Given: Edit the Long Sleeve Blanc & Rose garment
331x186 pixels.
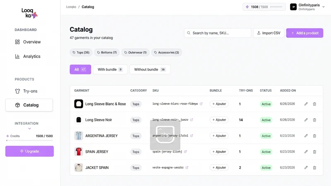Looking at the screenshot, I should tap(306, 104).
